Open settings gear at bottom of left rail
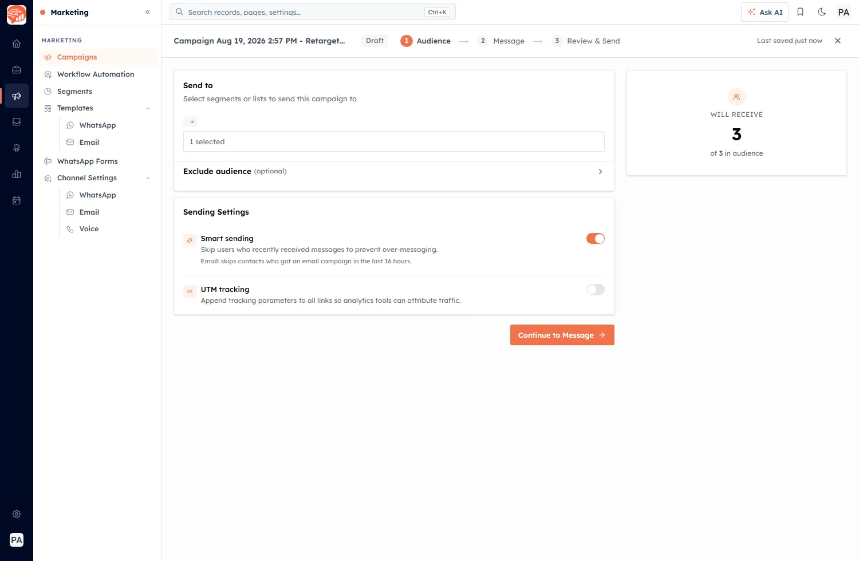859x561 pixels. pos(17,514)
